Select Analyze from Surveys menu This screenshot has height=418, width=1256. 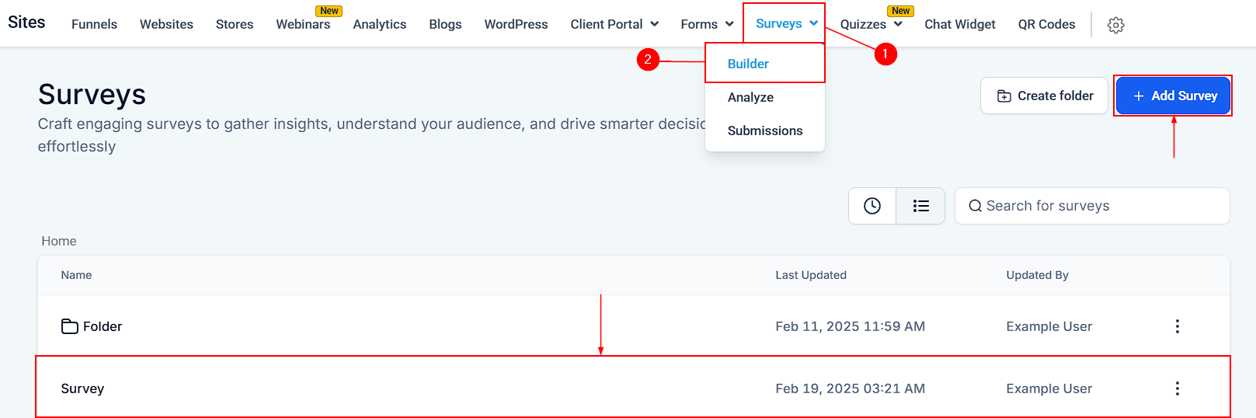(x=750, y=97)
